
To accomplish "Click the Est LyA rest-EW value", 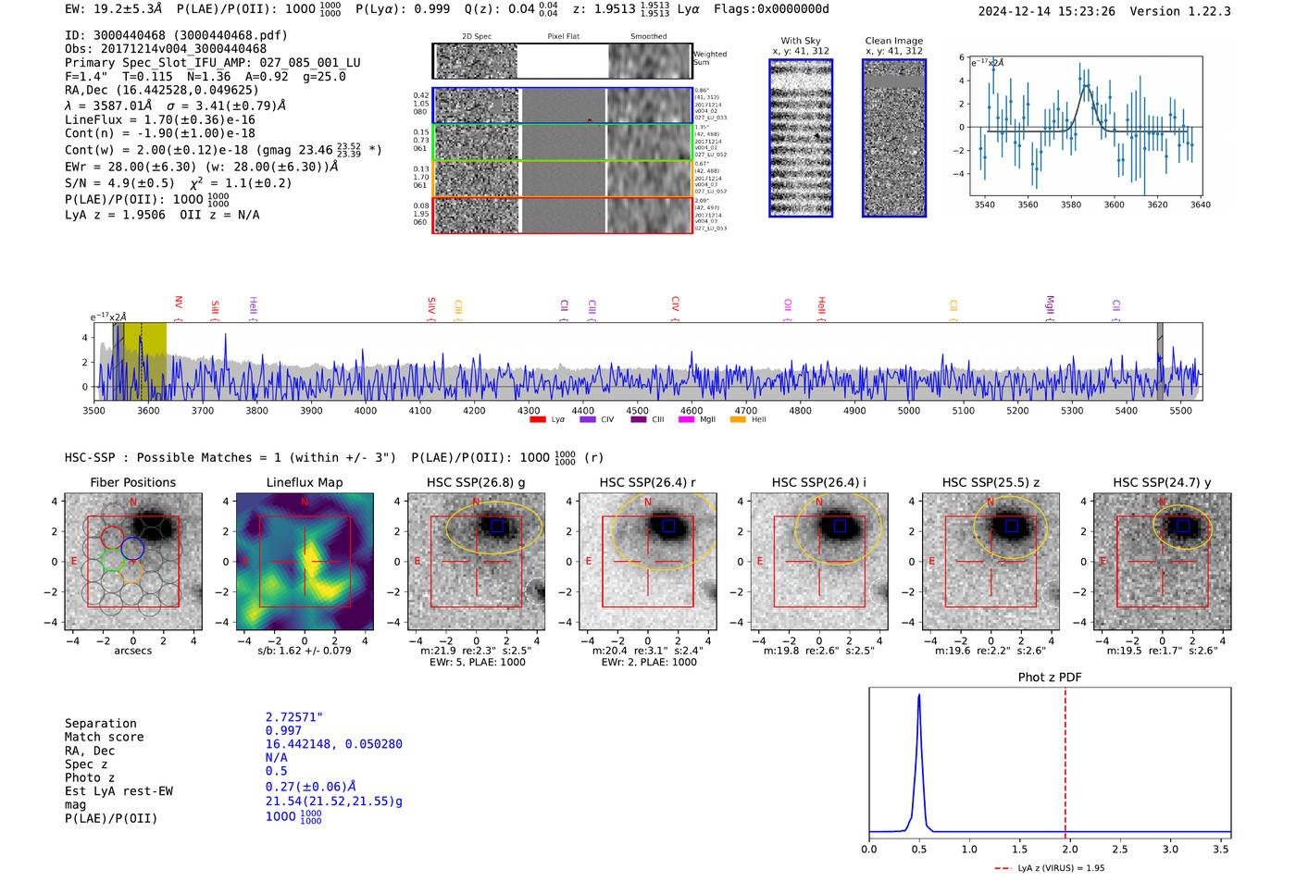I will click(x=311, y=787).
